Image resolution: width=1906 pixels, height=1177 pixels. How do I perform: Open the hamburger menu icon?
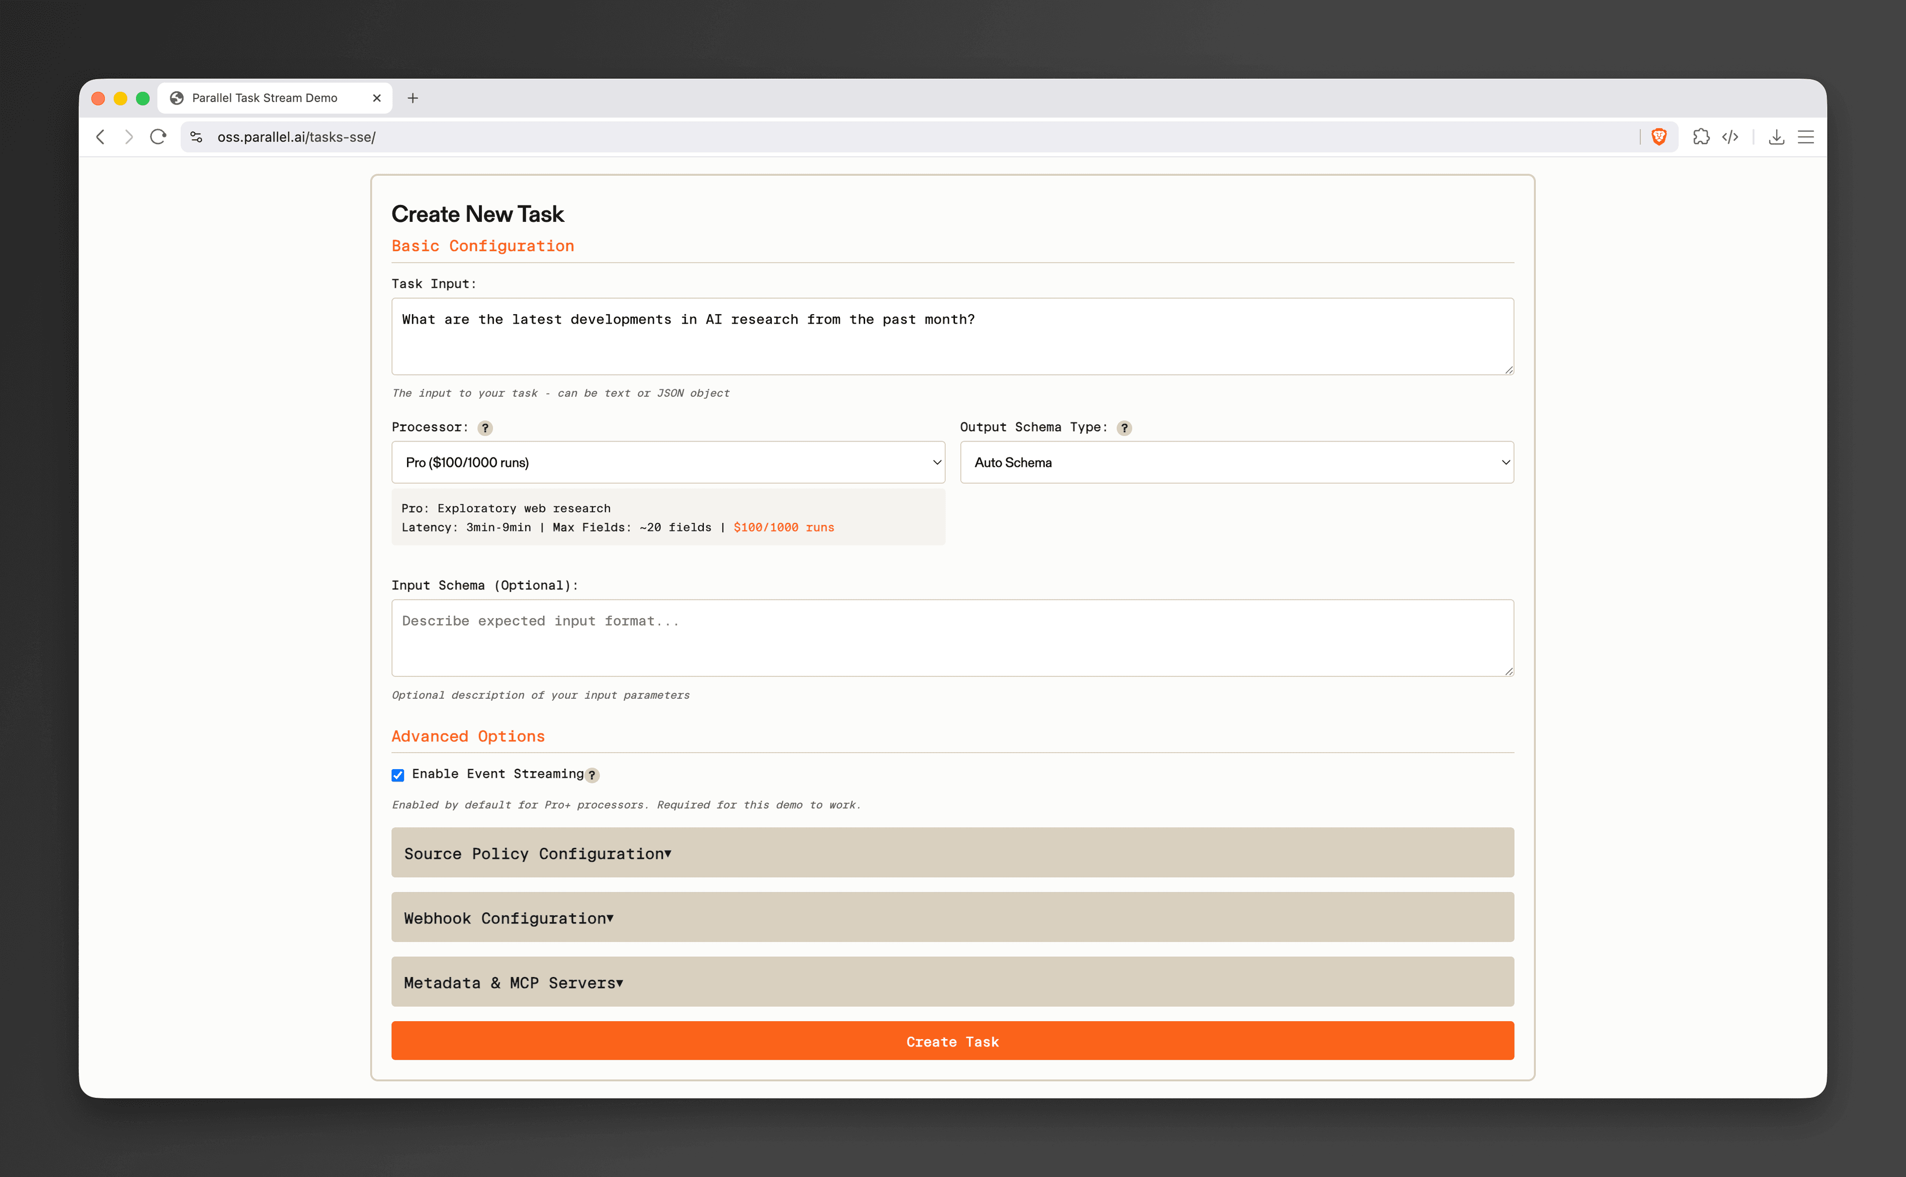pyautogui.click(x=1806, y=136)
